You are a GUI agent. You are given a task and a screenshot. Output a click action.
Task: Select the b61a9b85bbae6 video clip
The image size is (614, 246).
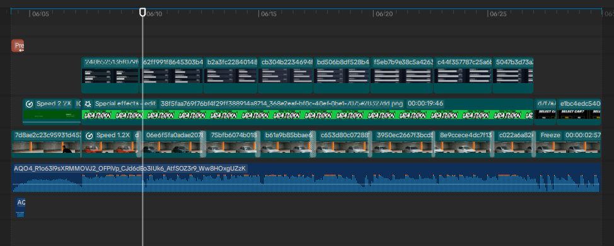[x=286, y=143]
